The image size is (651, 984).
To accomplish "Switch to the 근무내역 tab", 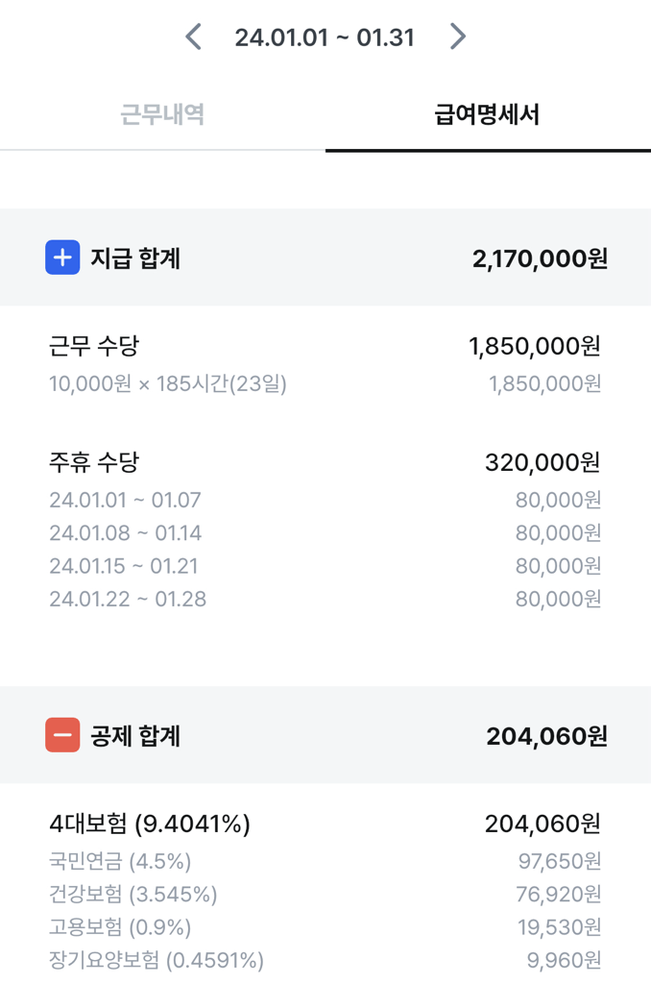I will [162, 115].
